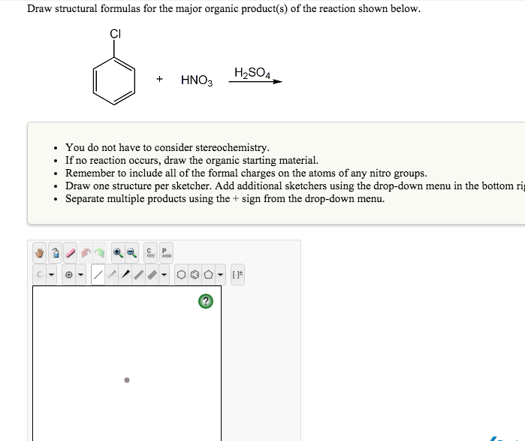
Task: Click 'Draw one structure per sketcher' line
Action: [295, 186]
